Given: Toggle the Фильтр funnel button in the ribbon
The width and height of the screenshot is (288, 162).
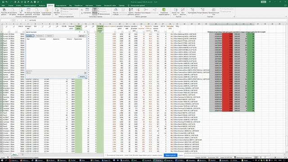Looking at the screenshot, I should [x=94, y=11].
